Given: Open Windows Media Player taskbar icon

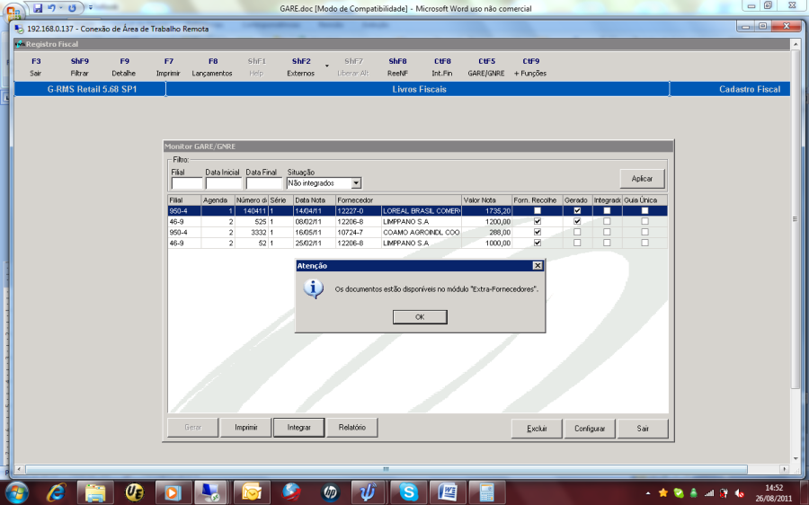Looking at the screenshot, I should pos(173,492).
